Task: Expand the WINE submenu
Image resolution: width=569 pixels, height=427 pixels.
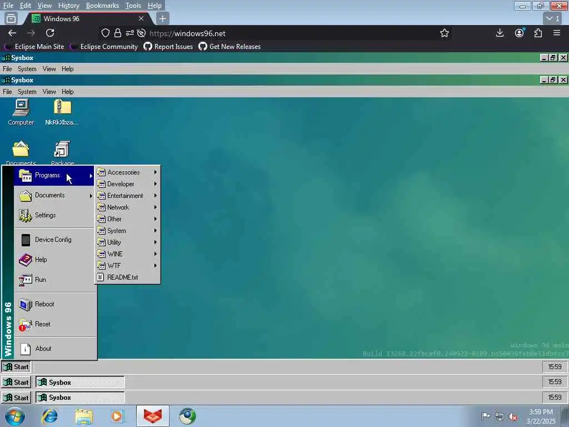Action: tap(127, 254)
